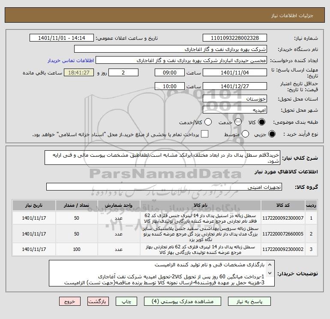Click the بازگشت back button
This screenshot has height=319, width=330.
[x=98, y=301]
